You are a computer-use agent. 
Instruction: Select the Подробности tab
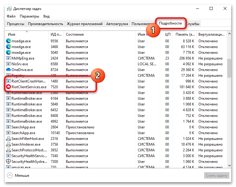click(170, 23)
